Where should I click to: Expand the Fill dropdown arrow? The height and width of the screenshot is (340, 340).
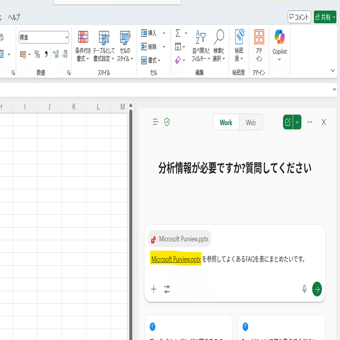point(184,47)
